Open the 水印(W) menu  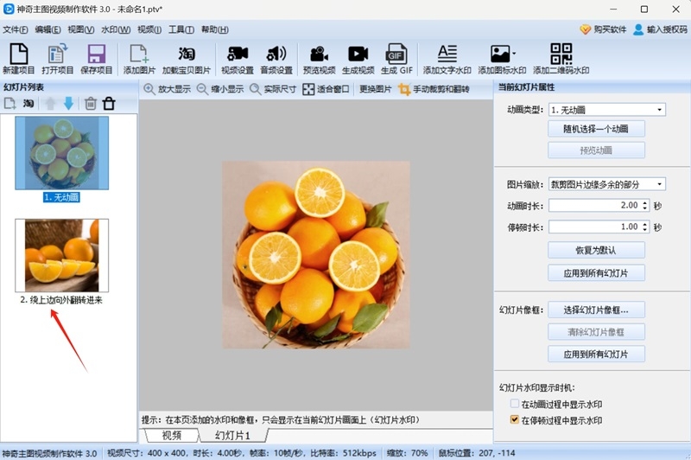[116, 29]
